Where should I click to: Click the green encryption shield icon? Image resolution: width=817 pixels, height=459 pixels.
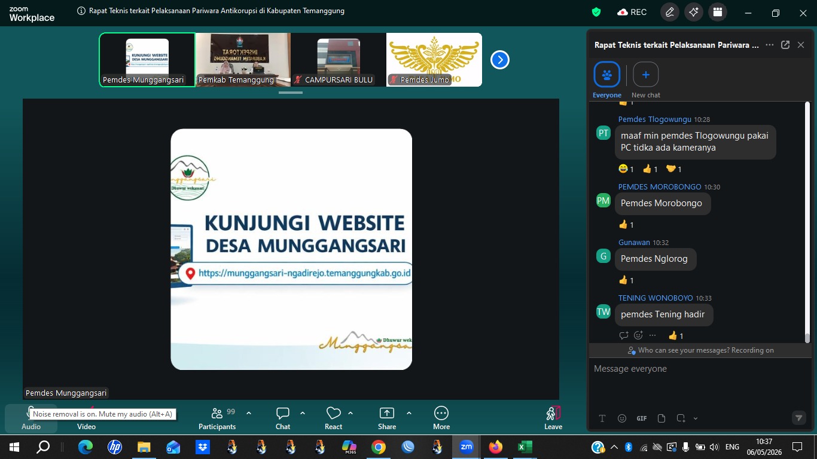tap(596, 12)
